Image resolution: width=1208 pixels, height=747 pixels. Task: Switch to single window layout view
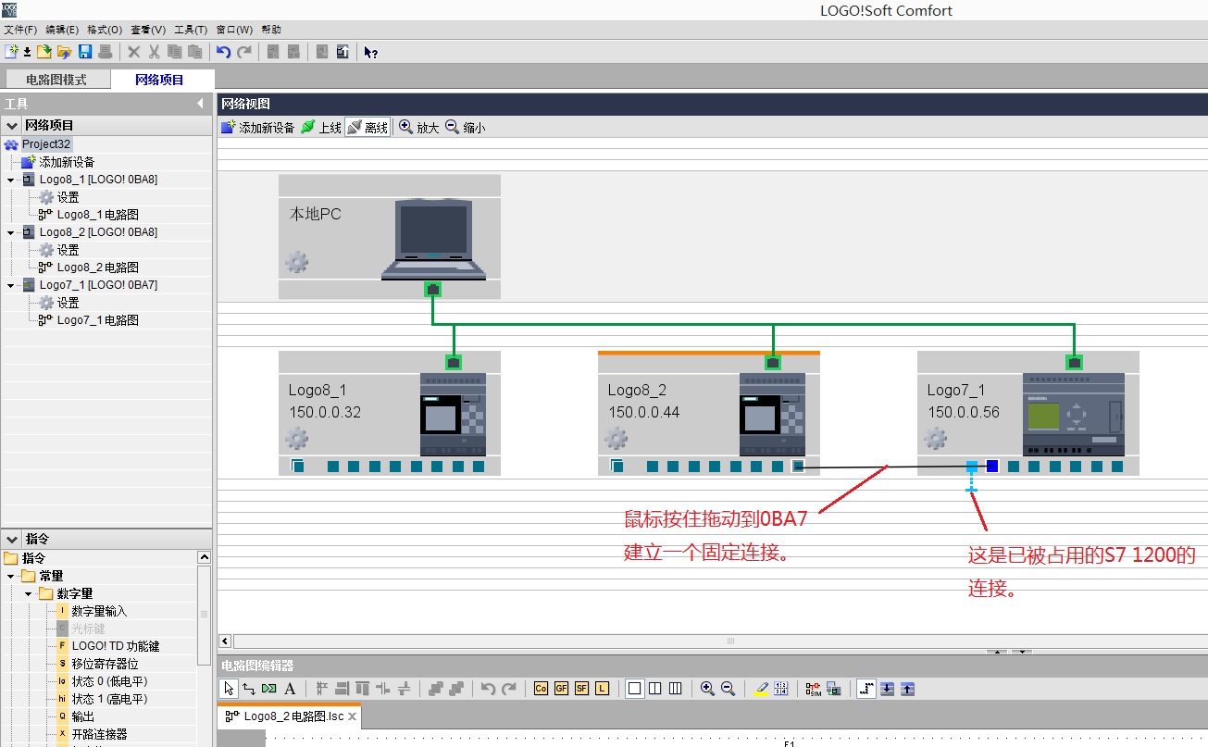point(635,688)
